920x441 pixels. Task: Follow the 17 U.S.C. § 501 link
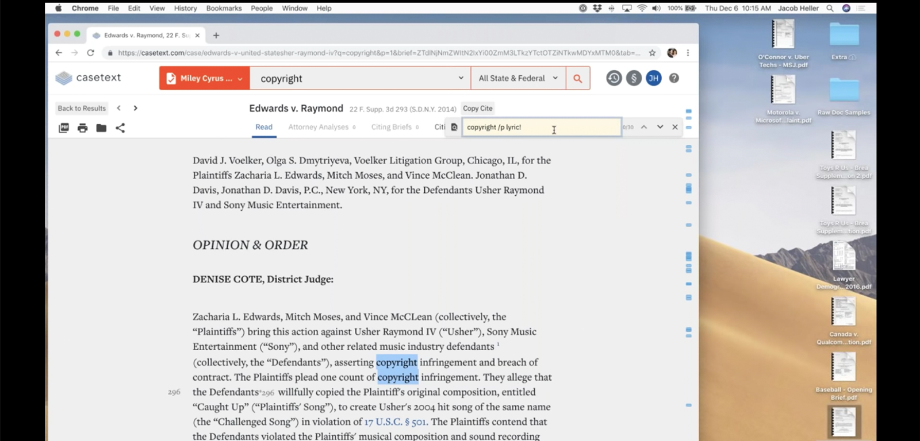395,421
